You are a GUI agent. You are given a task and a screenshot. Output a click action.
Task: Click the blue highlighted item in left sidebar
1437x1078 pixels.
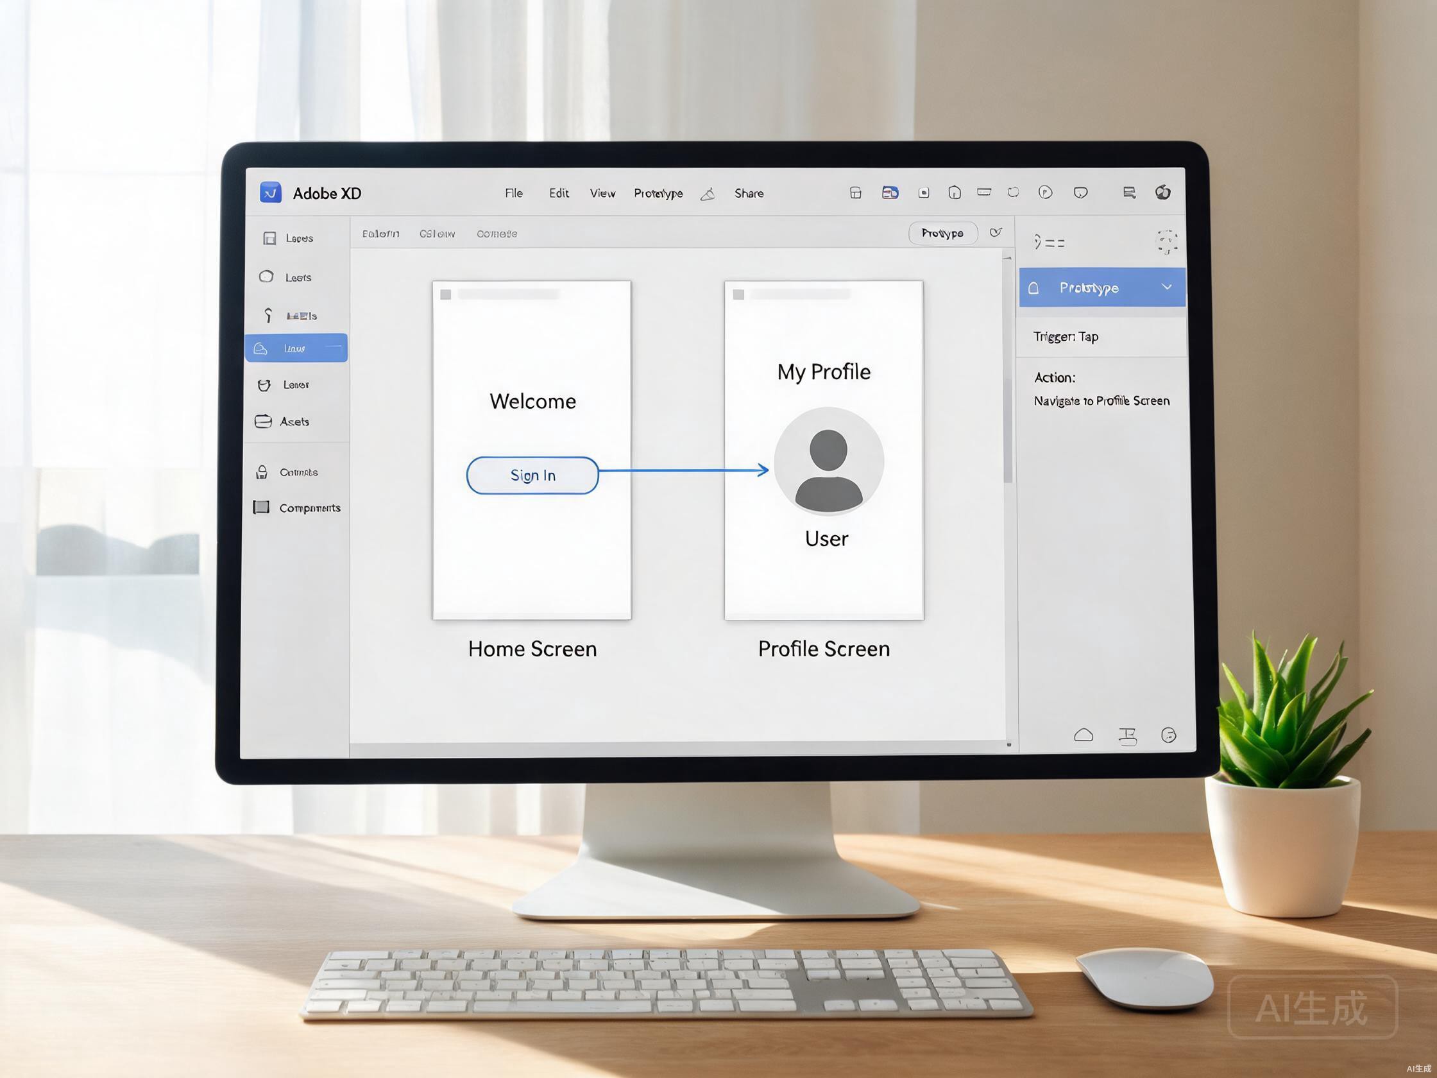296,348
